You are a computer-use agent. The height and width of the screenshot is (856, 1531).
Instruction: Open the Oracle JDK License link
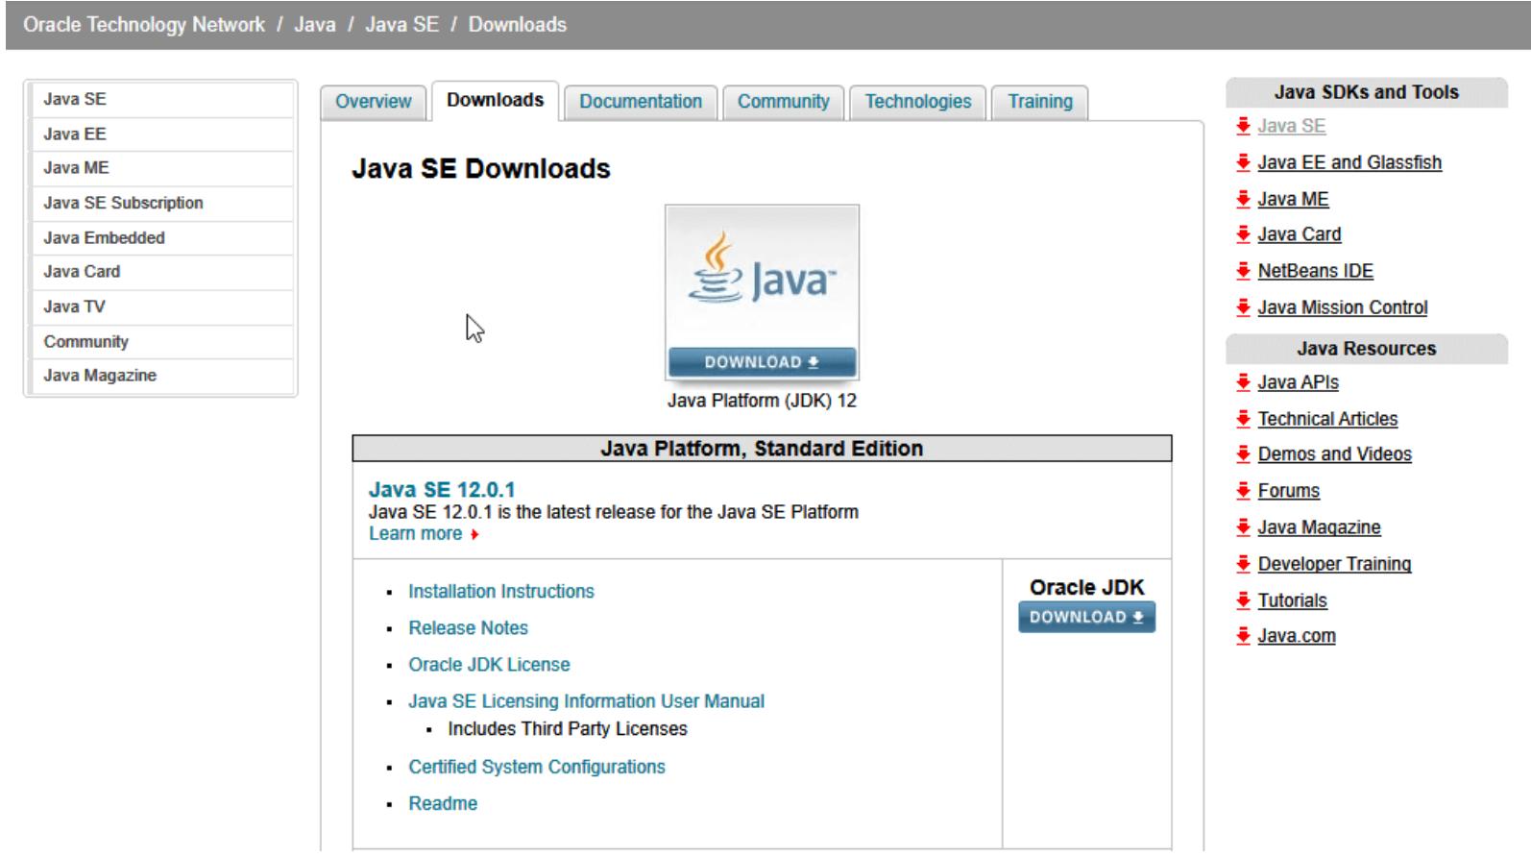pyautogui.click(x=489, y=665)
